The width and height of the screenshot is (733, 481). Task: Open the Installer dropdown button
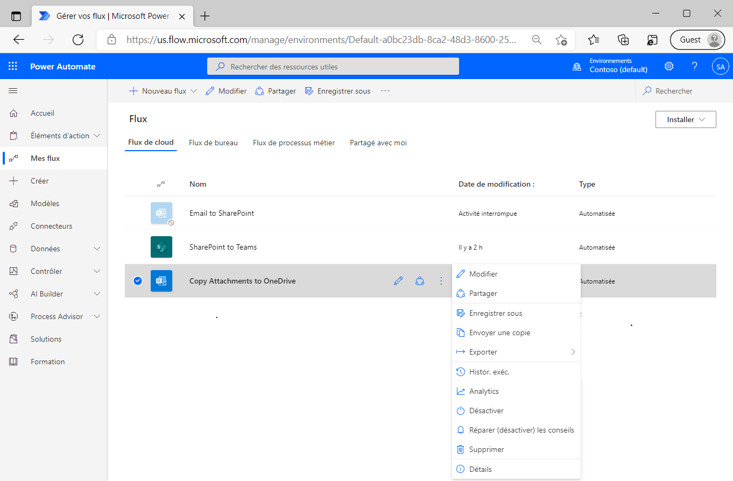(686, 119)
